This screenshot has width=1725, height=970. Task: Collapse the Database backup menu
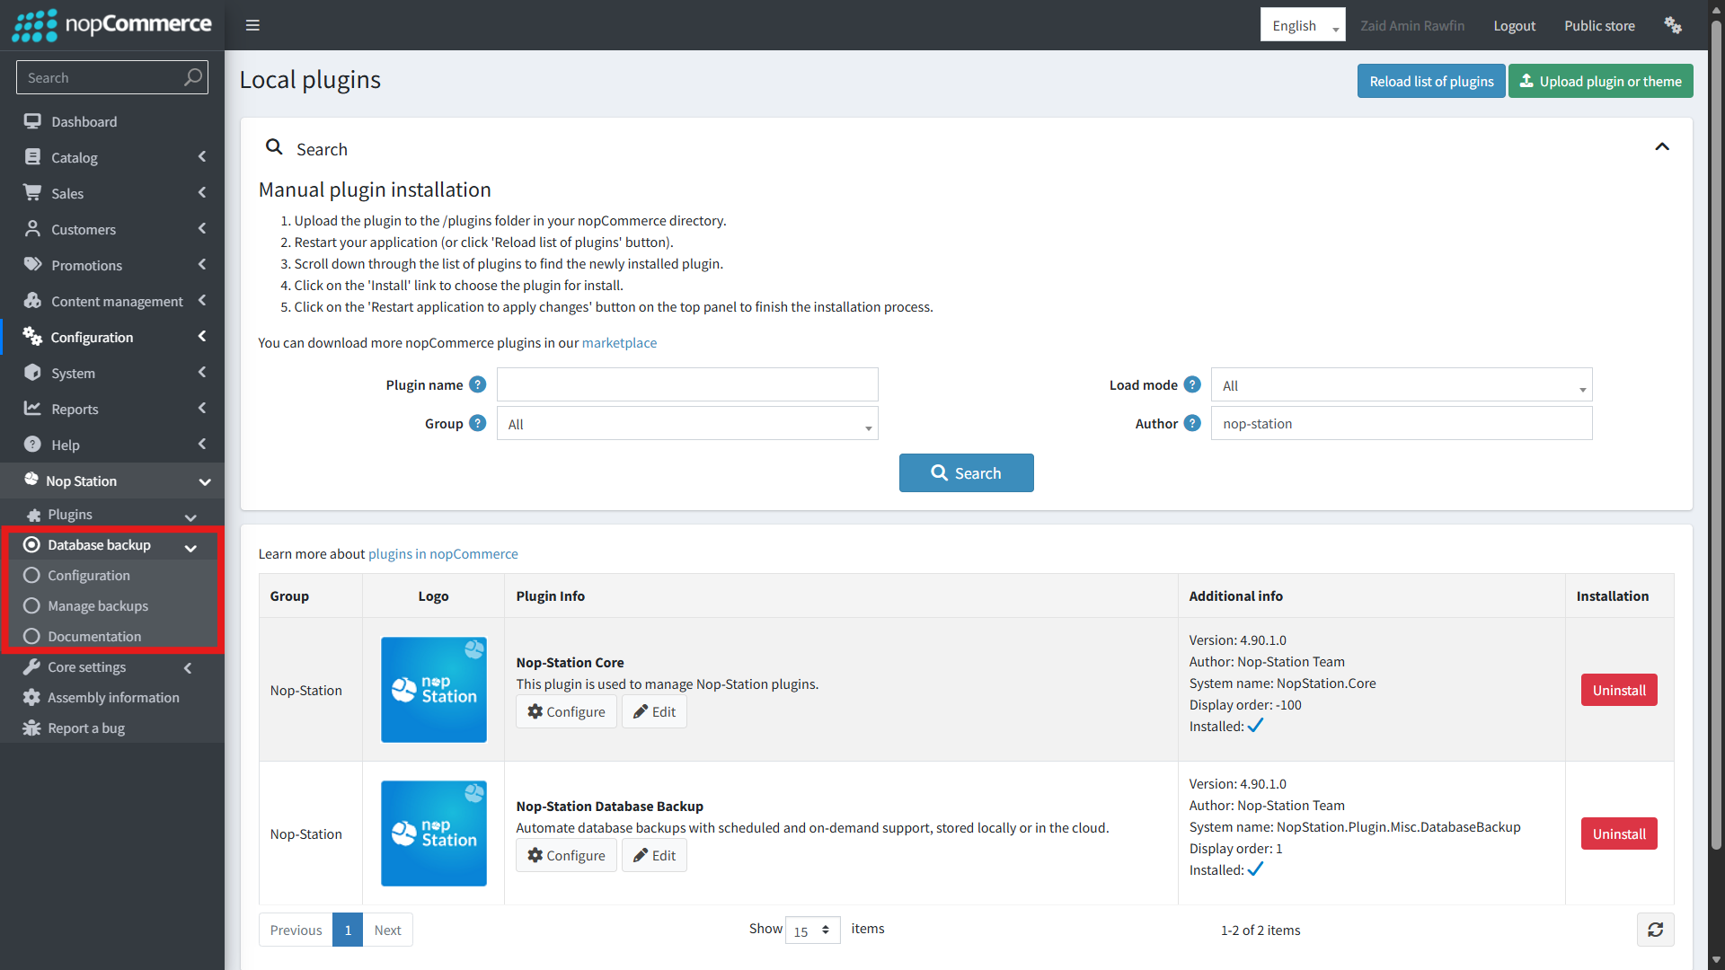point(112,545)
